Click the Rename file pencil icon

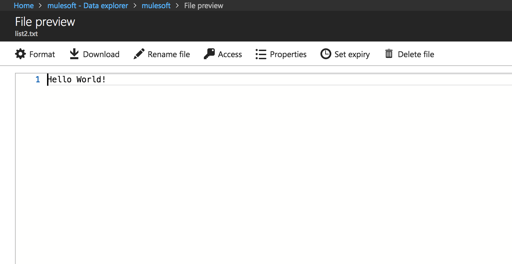click(138, 53)
